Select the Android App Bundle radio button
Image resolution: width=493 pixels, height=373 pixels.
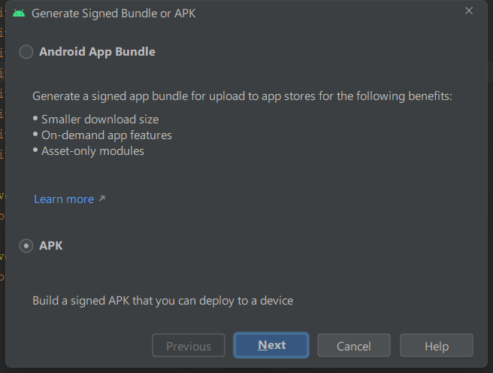pyautogui.click(x=26, y=52)
